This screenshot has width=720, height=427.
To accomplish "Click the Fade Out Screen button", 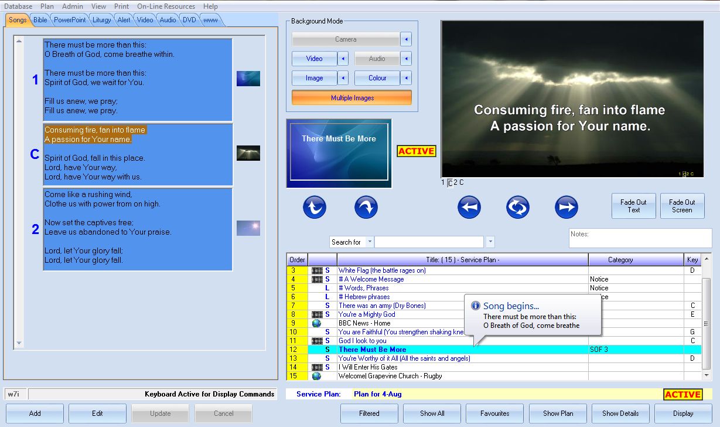I will [x=682, y=205].
